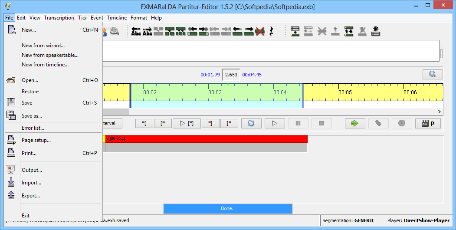Click the magnifier zoom button

(433, 75)
